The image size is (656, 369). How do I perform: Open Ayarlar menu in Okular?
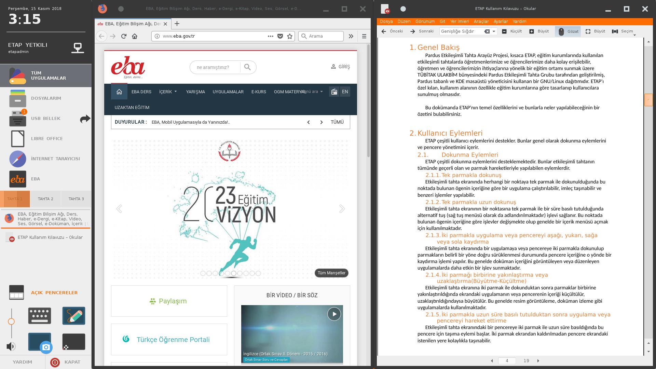[x=501, y=21]
